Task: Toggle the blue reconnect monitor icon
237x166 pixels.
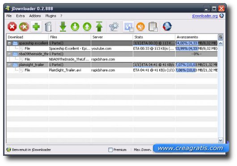Action: click(128, 27)
